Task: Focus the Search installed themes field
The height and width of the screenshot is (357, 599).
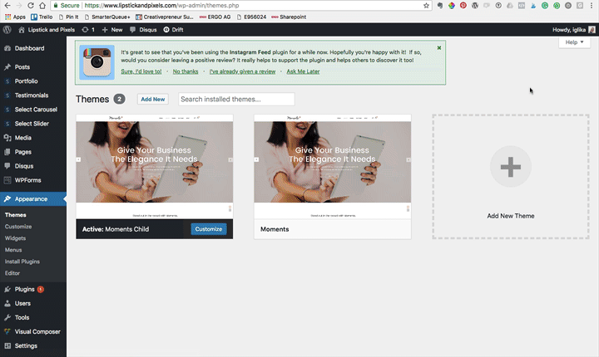Action: coord(236,99)
